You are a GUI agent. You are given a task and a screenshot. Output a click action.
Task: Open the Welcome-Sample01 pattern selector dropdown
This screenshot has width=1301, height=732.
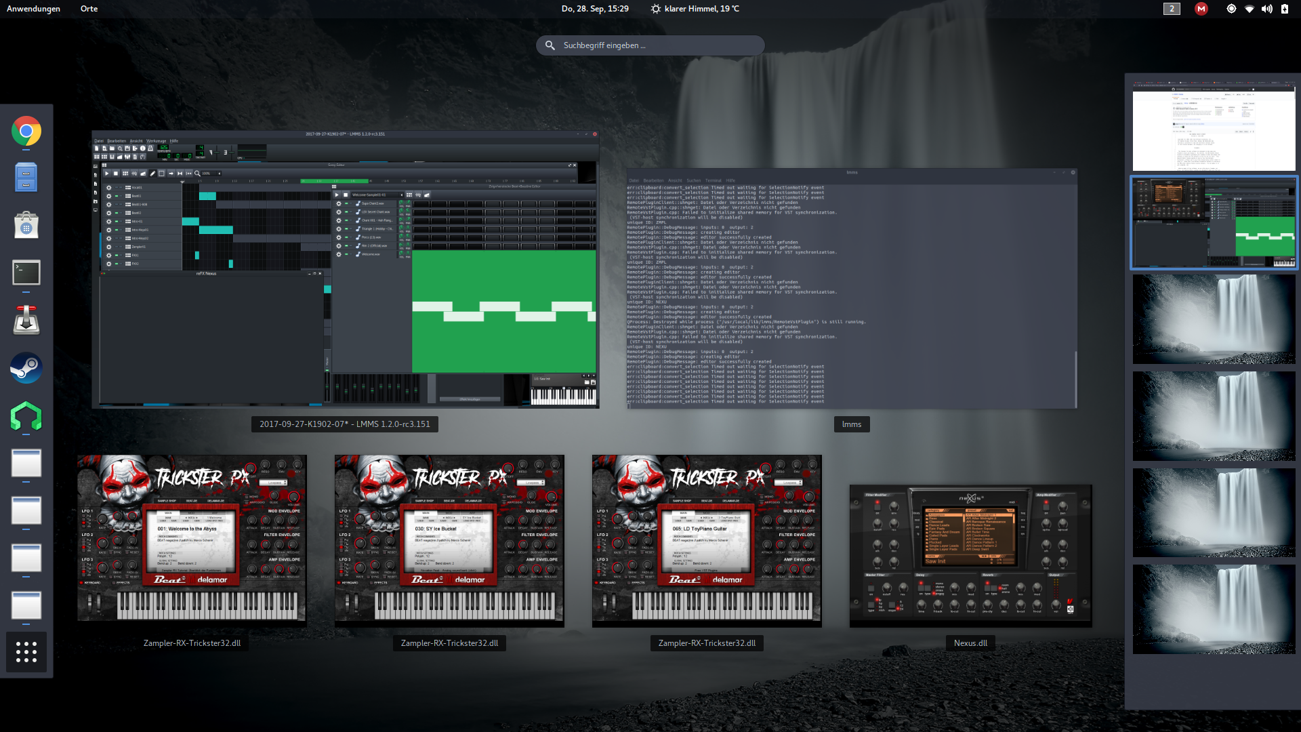pyautogui.click(x=402, y=195)
